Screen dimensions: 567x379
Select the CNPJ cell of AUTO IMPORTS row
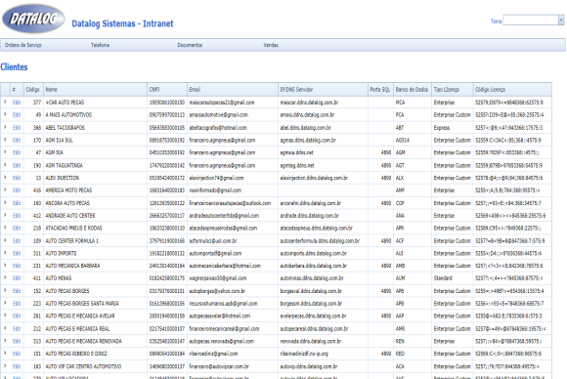pos(167,253)
